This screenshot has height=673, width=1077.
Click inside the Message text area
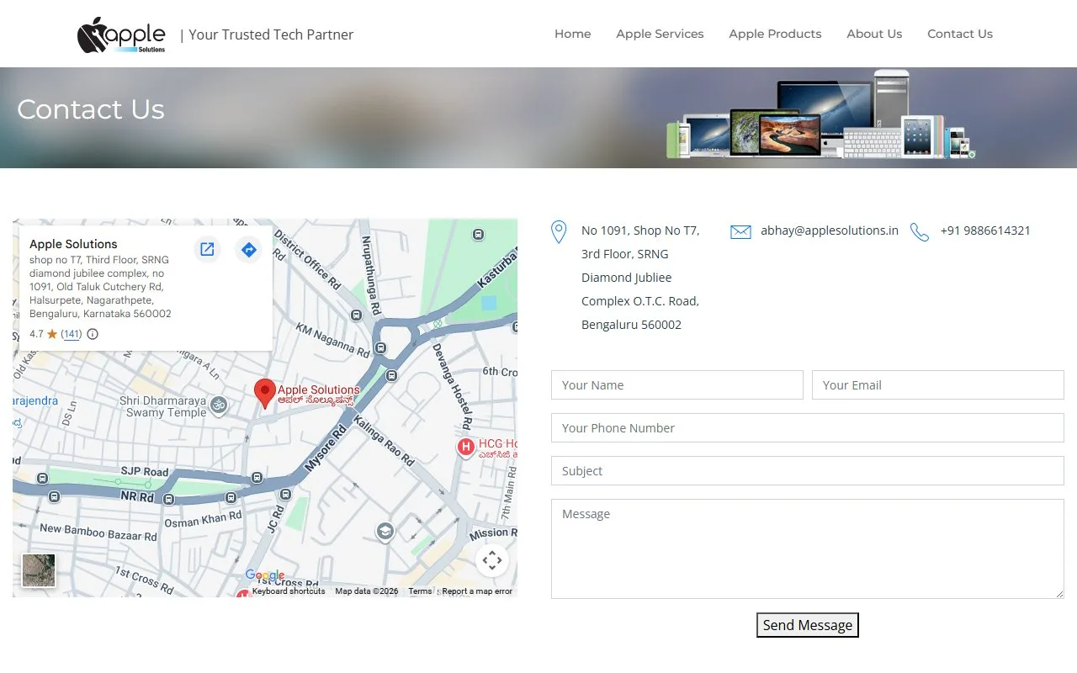click(x=808, y=549)
